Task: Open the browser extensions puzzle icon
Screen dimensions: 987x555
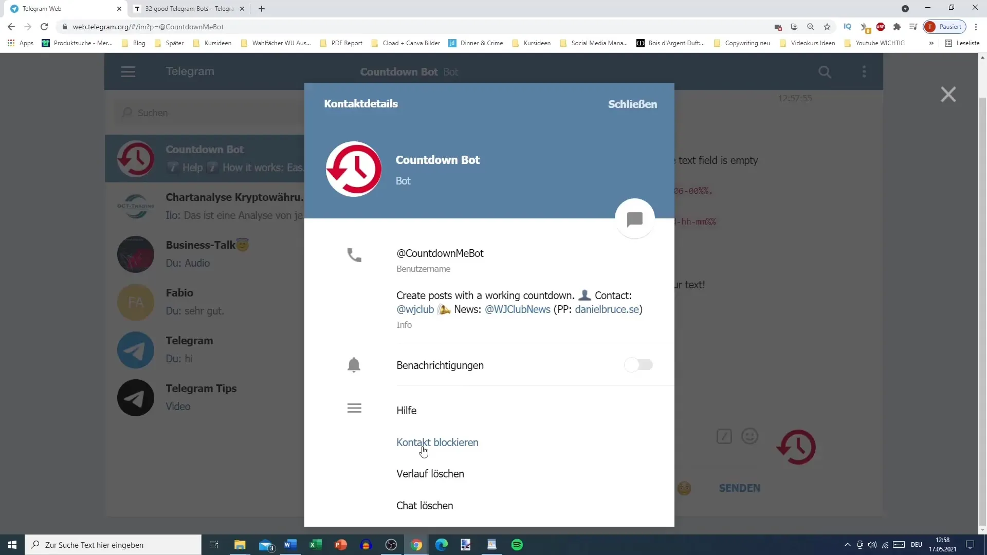Action: coord(897,27)
